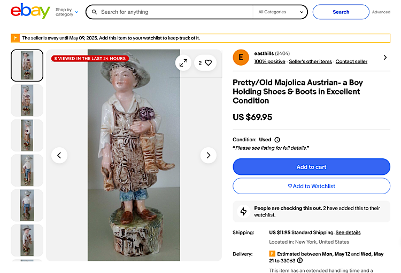401x273 pixels.
Task: Click the easthills seller avatar
Action: tap(241, 57)
